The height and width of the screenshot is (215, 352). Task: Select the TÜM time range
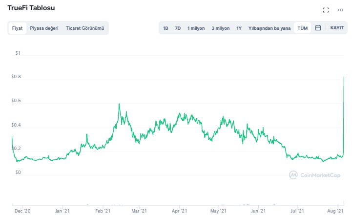(302, 28)
